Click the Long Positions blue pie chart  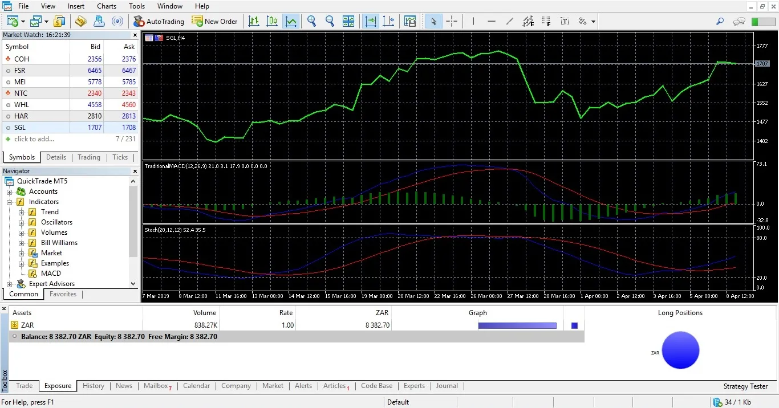[680, 350]
